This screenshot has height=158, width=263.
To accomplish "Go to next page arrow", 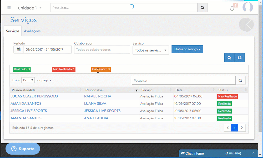I will 242,128.
